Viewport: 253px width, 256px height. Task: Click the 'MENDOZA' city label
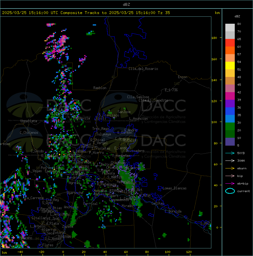[74, 155]
